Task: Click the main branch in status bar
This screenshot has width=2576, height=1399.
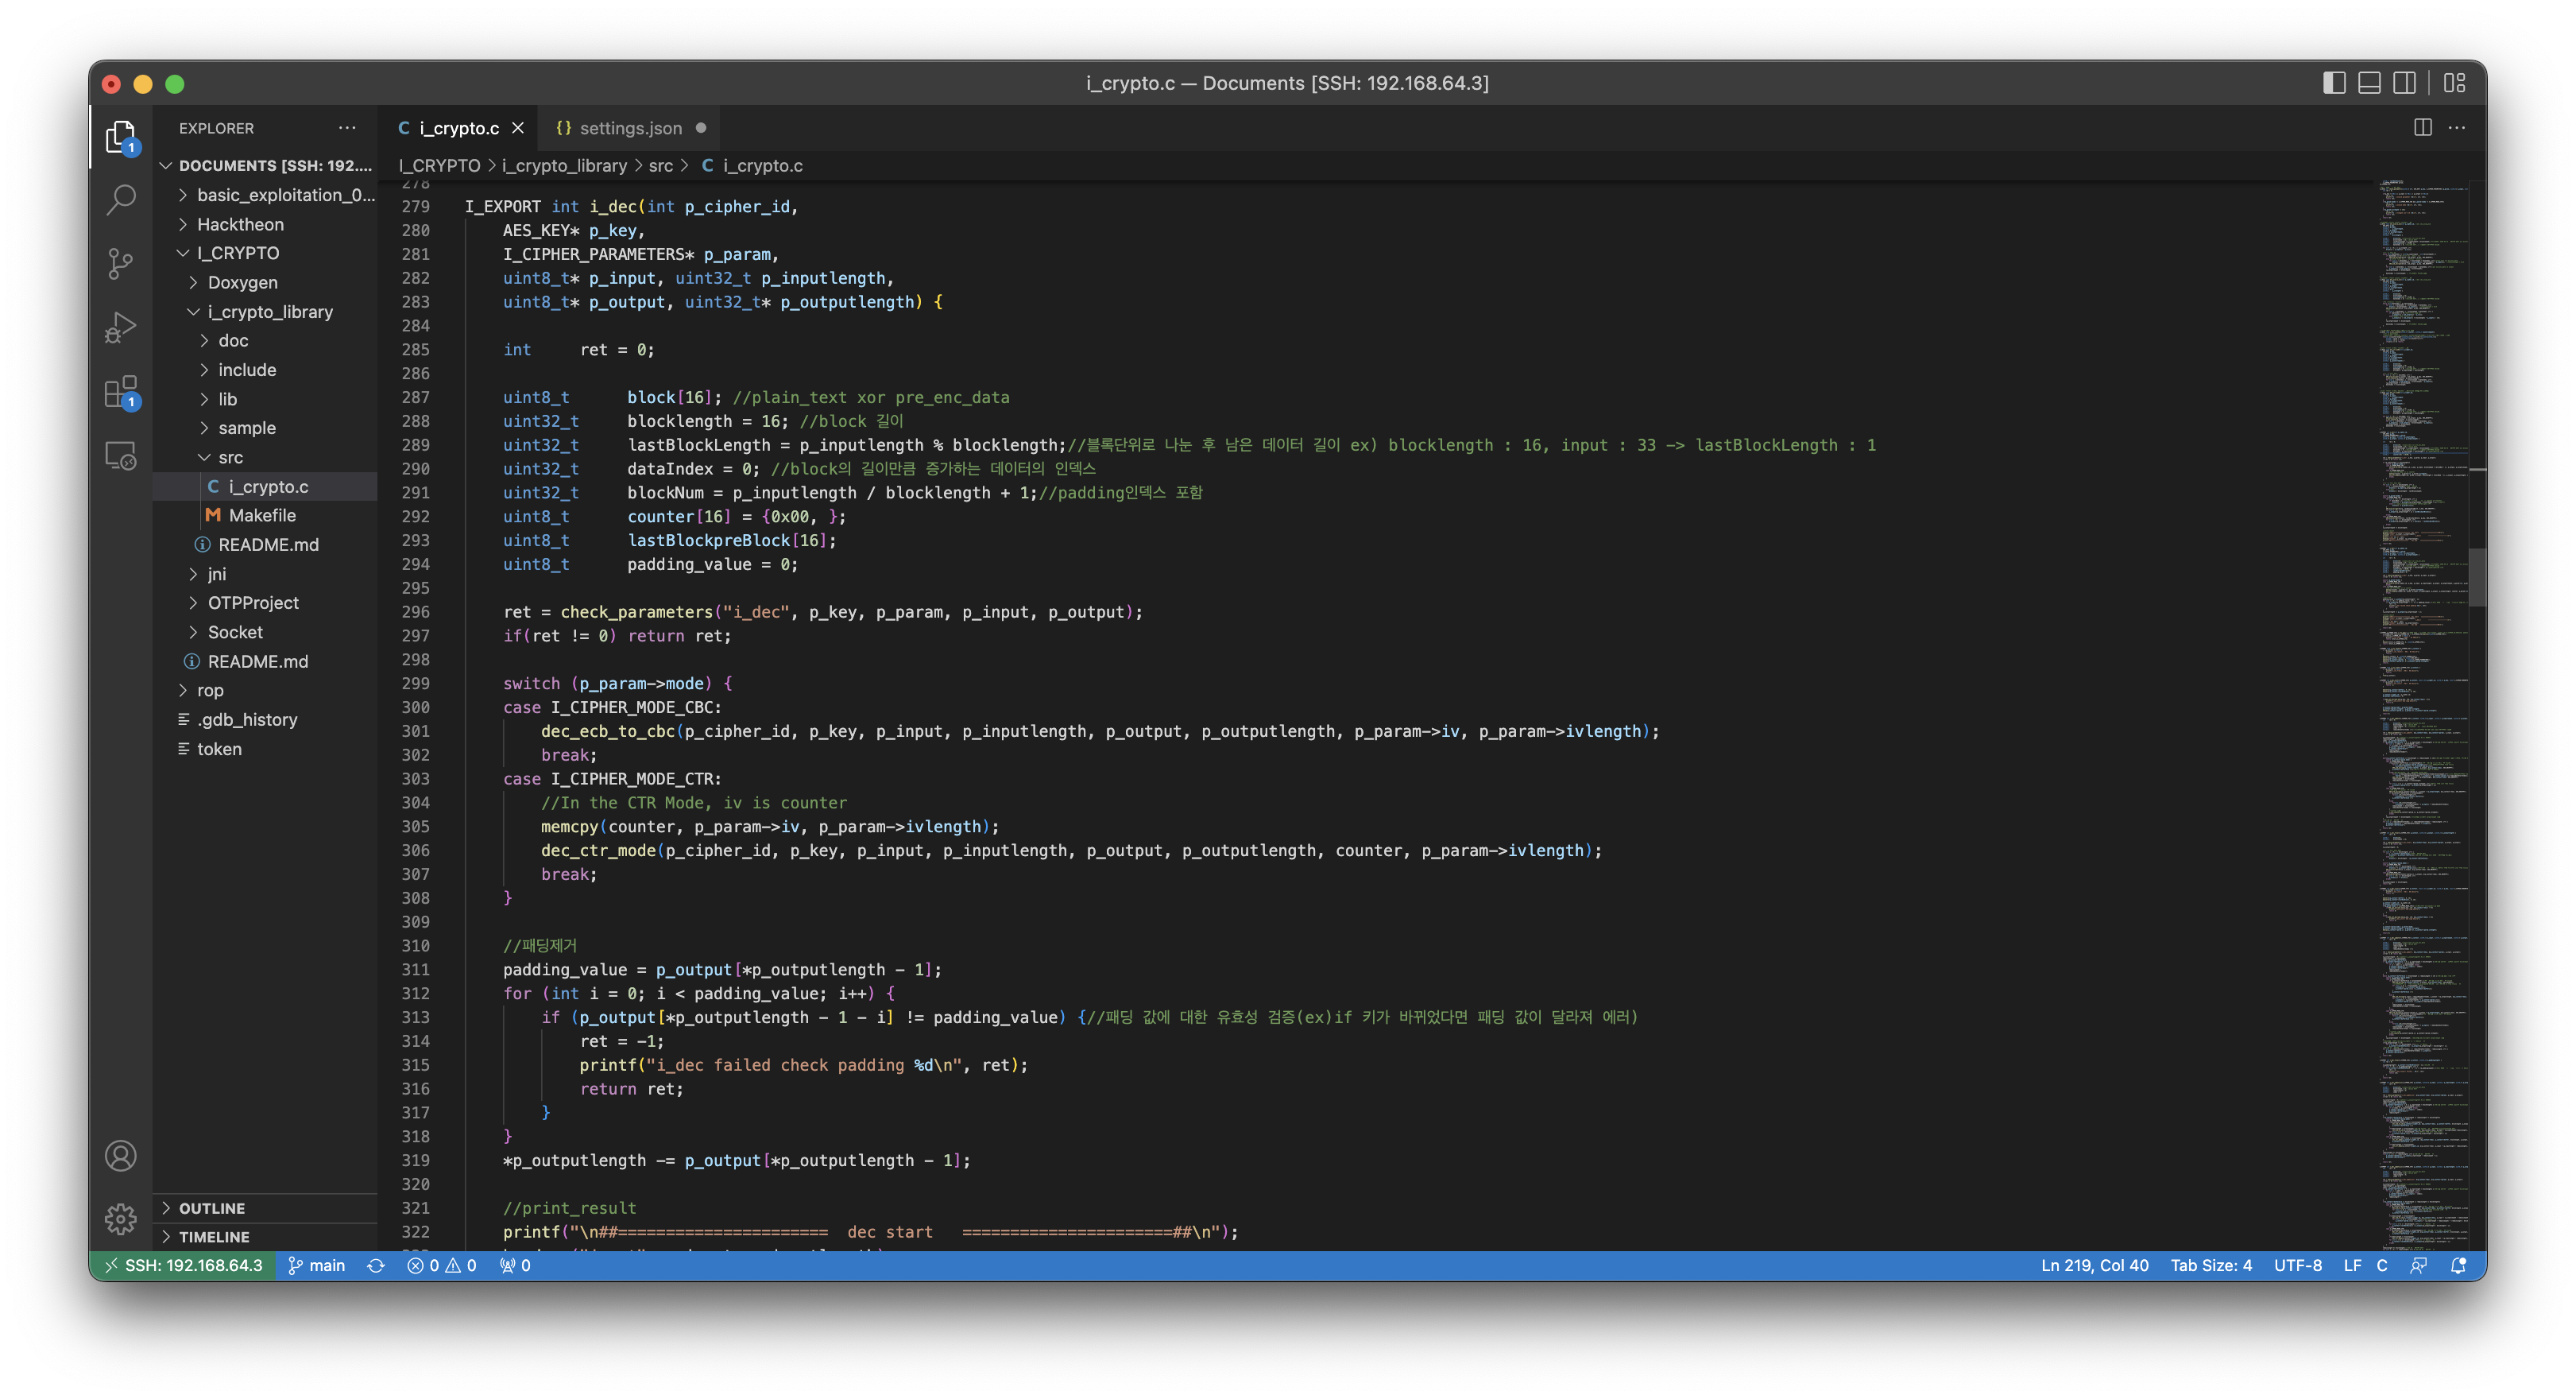Action: tap(317, 1265)
